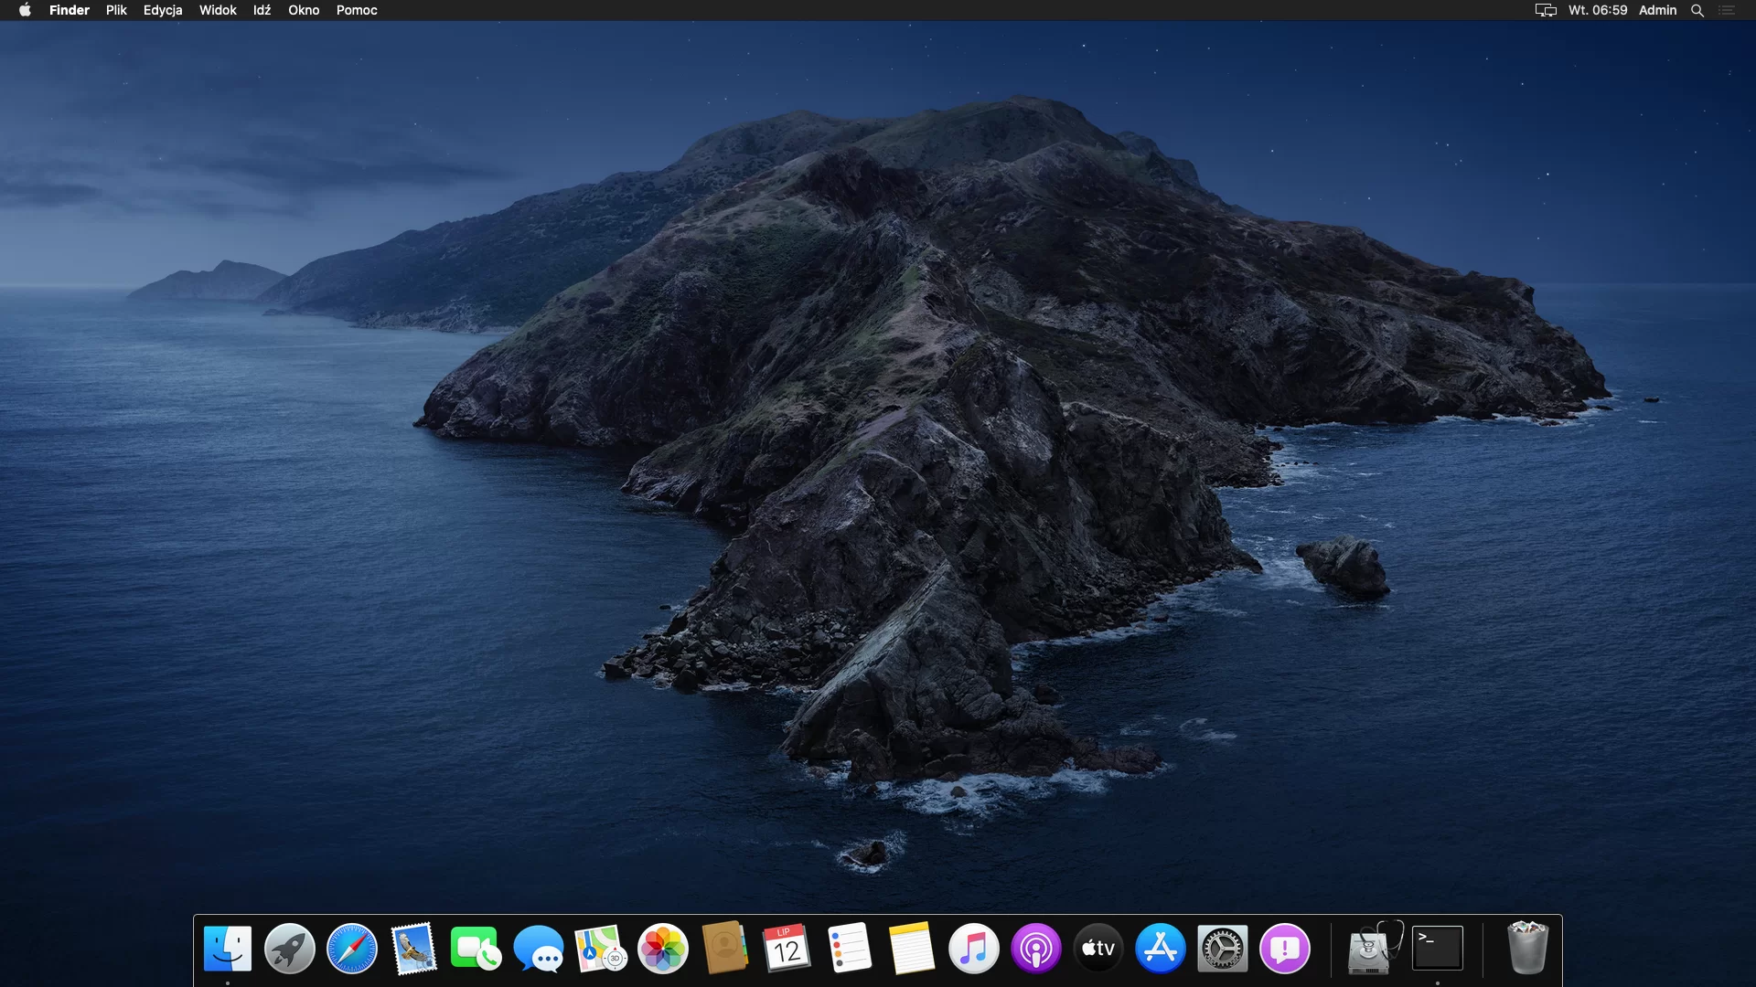Open FaceTime from the Dock

476,949
